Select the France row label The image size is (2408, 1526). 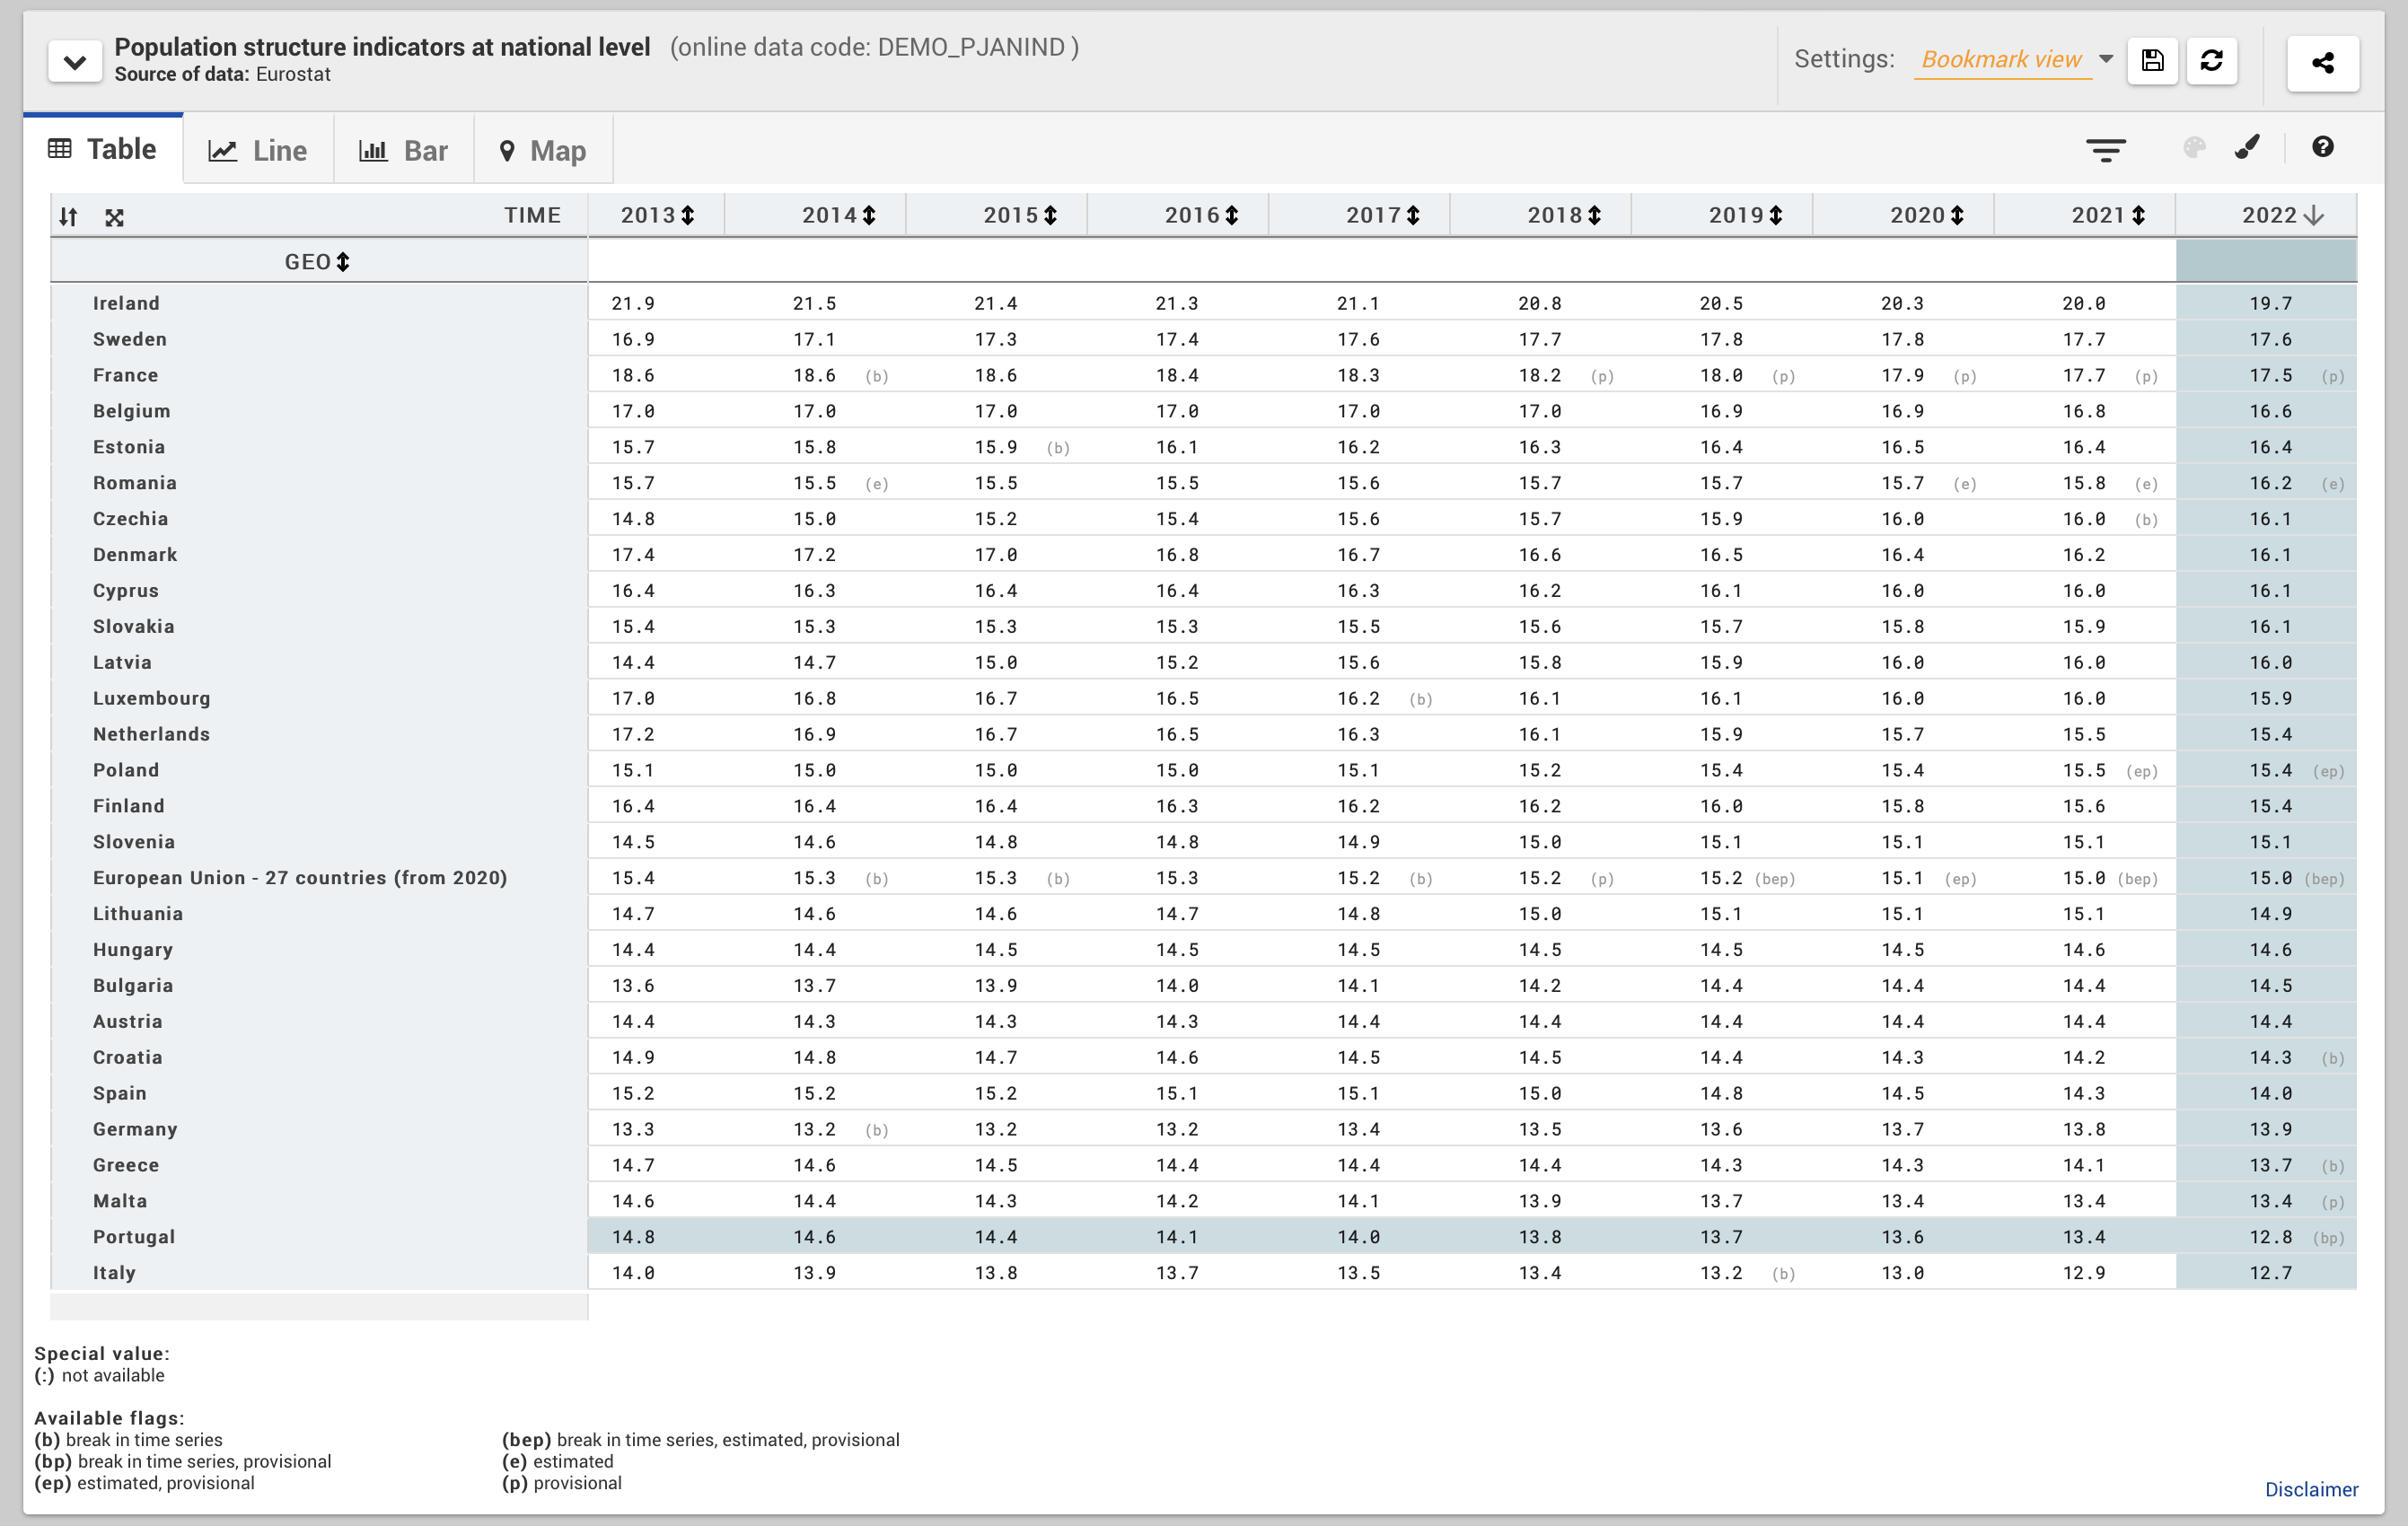(x=126, y=375)
